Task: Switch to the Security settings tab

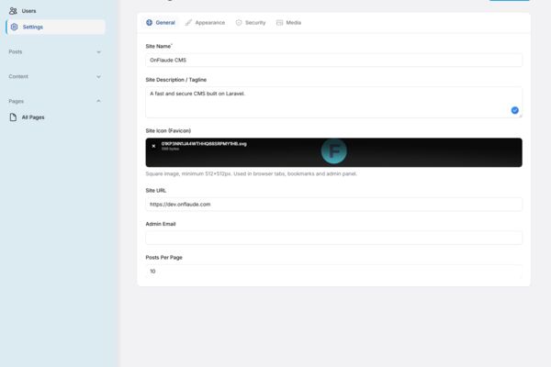Action: point(251,22)
